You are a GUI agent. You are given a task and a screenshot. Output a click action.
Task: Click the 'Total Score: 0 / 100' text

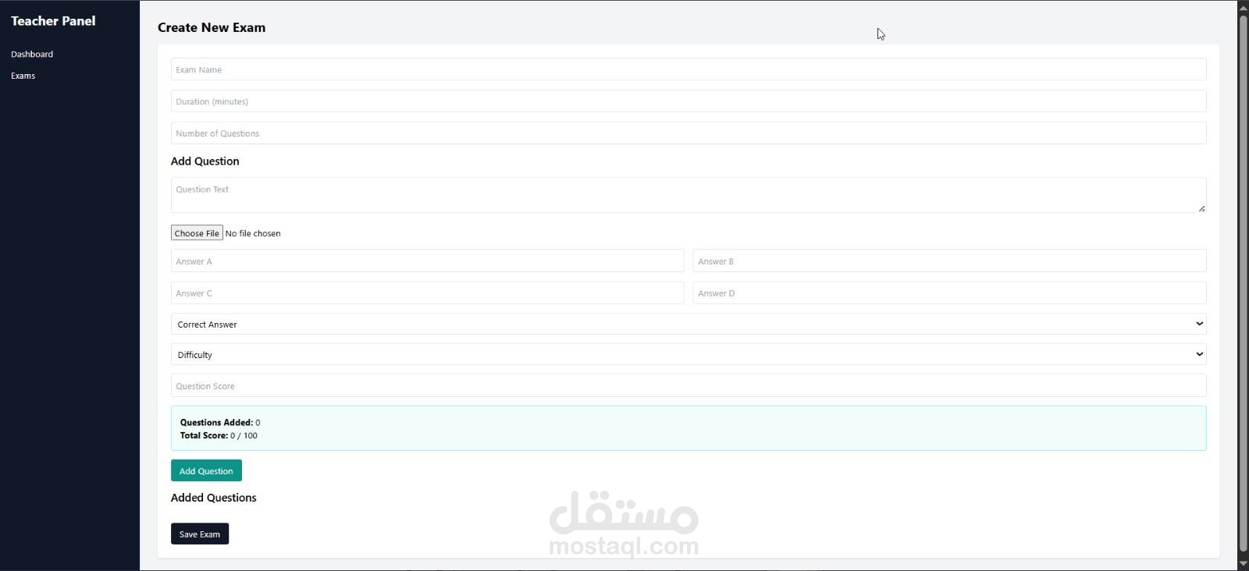pos(219,435)
